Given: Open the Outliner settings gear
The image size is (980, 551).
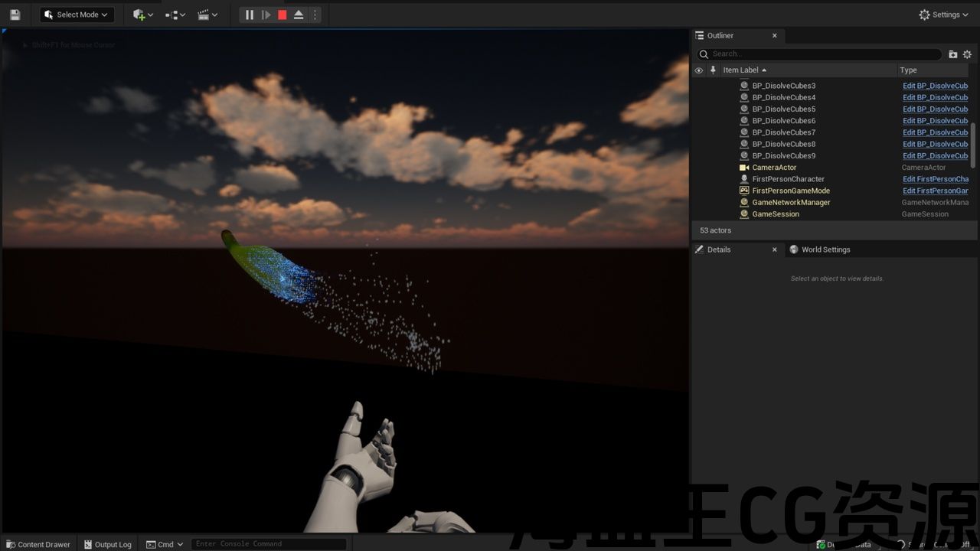Looking at the screenshot, I should point(967,54).
